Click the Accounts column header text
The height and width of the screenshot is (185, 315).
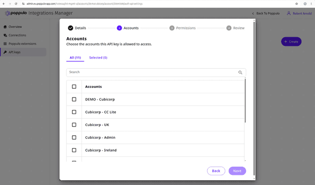[x=94, y=86]
